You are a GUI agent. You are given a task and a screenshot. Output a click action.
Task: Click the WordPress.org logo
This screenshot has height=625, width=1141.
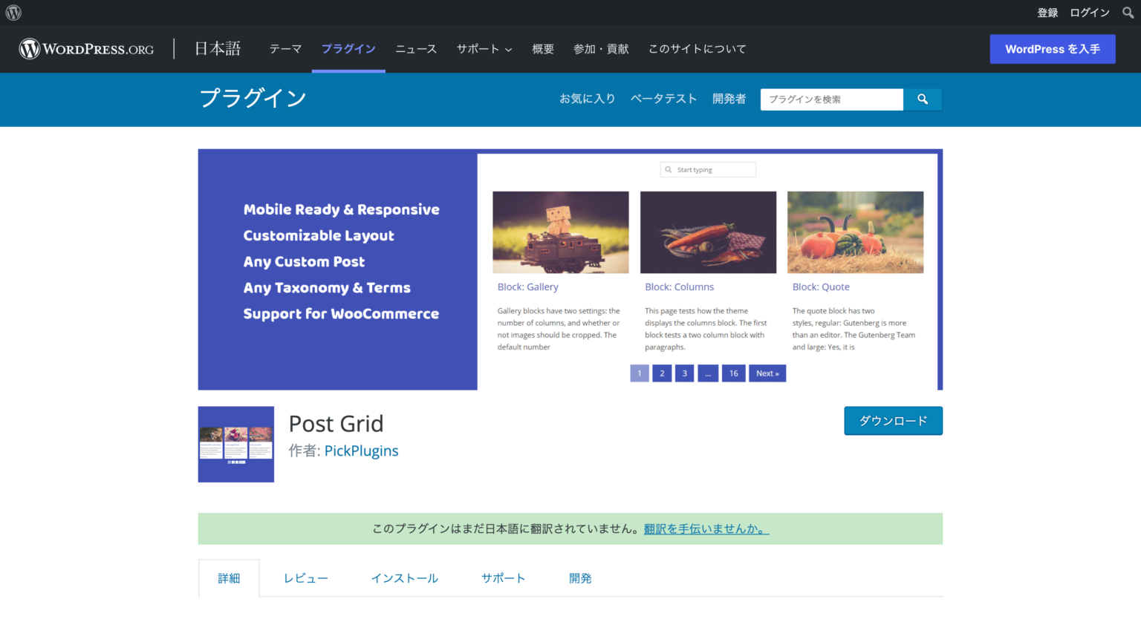click(x=85, y=48)
